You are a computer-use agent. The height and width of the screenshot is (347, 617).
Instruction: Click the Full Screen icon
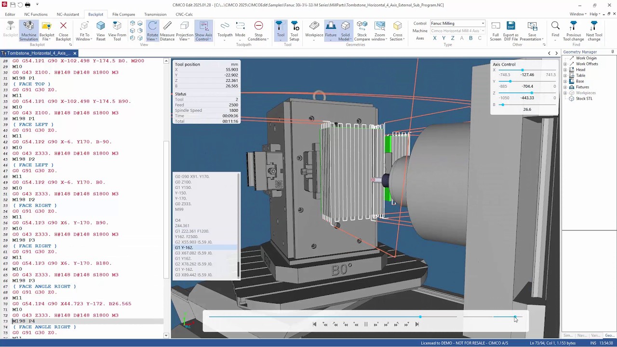(496, 26)
